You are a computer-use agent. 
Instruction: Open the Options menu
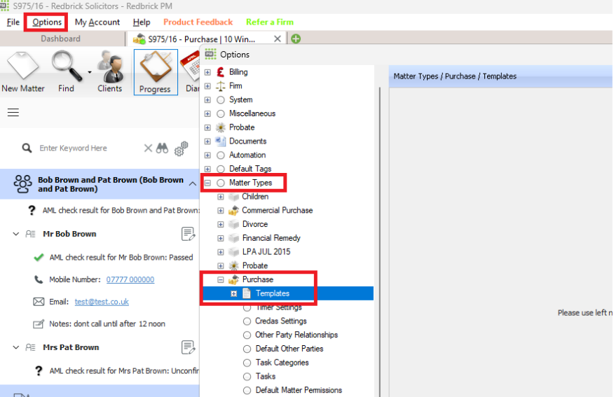point(47,22)
